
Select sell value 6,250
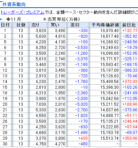41,48
